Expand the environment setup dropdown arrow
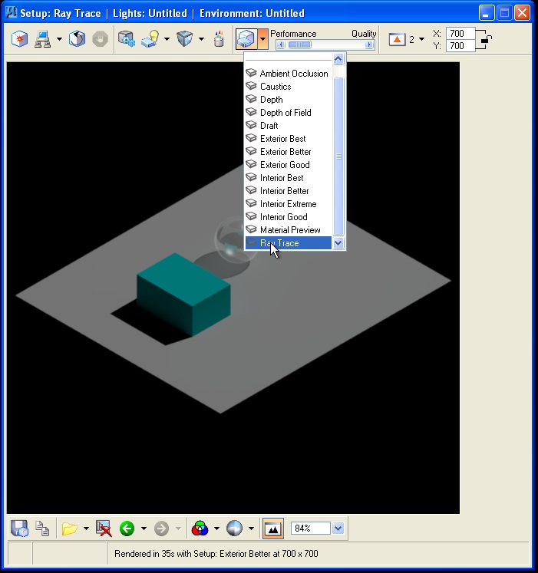Image resolution: width=538 pixels, height=573 pixels. pyautogui.click(x=201, y=39)
